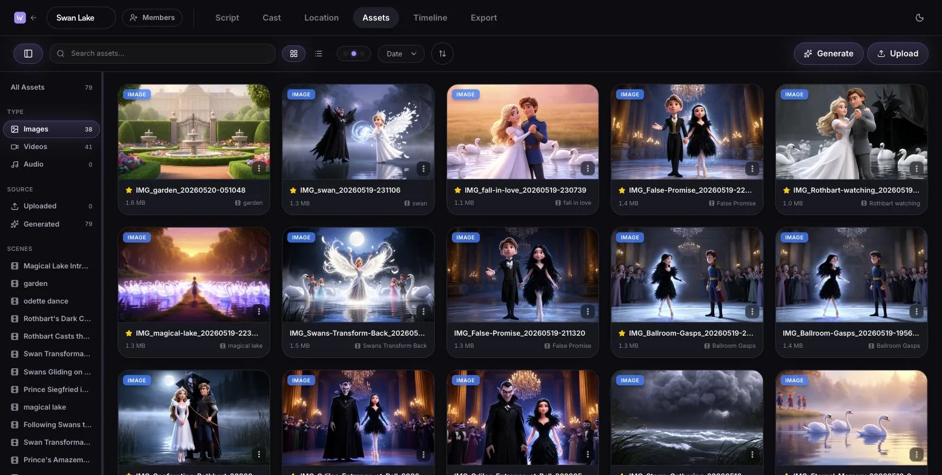Click star on IMG_magical-lake asset

point(128,333)
